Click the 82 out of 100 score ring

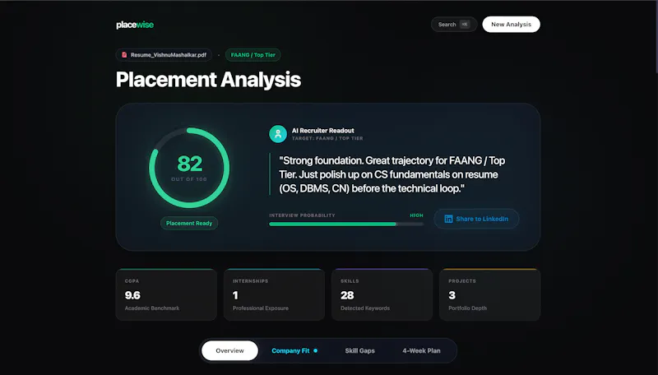pyautogui.click(x=189, y=168)
